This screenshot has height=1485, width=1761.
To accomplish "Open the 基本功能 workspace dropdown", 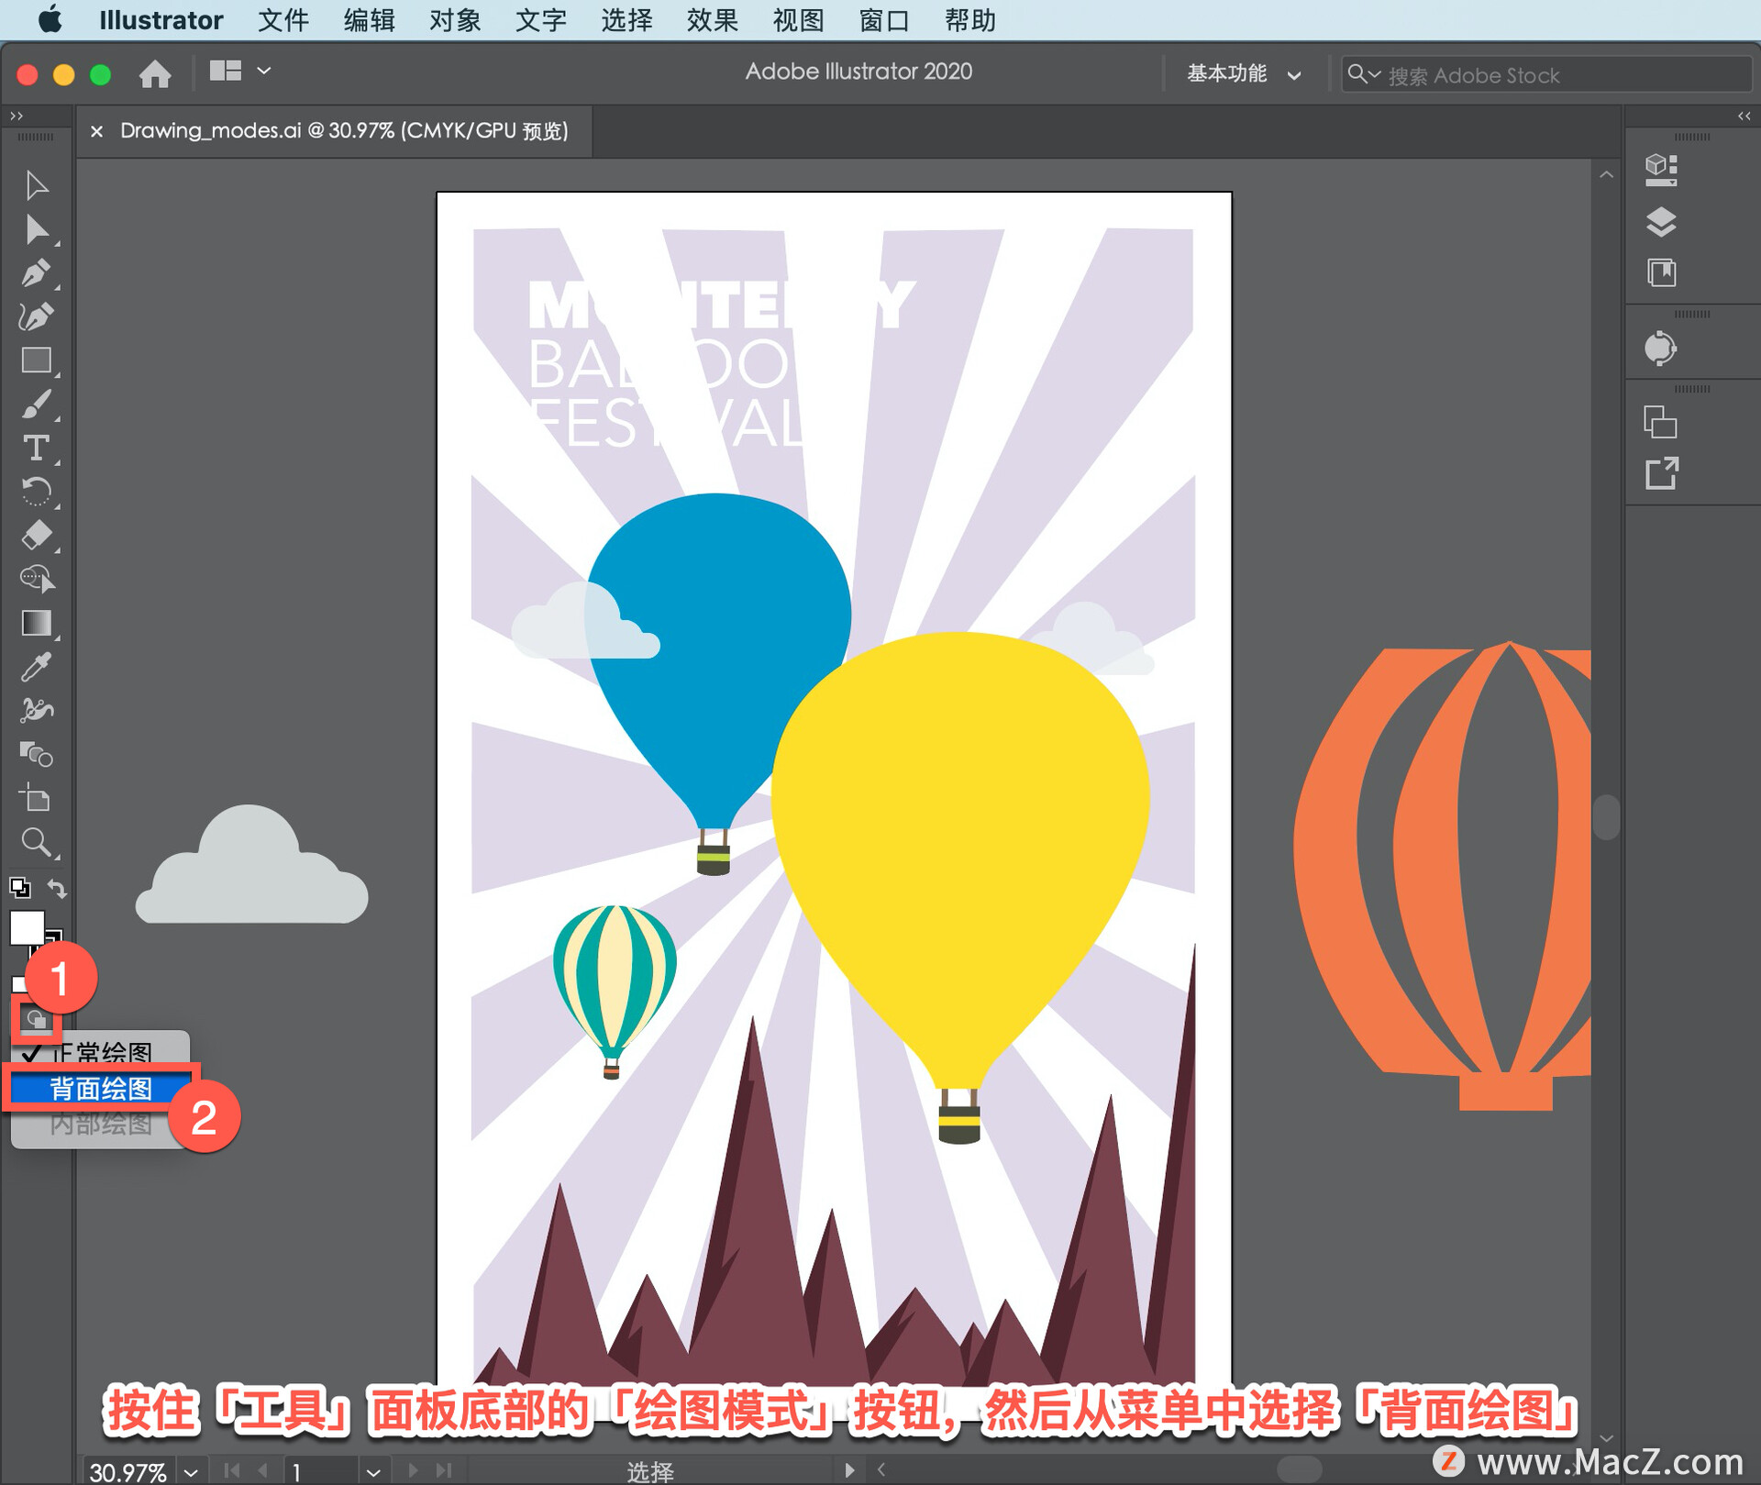I will 1243,73.
